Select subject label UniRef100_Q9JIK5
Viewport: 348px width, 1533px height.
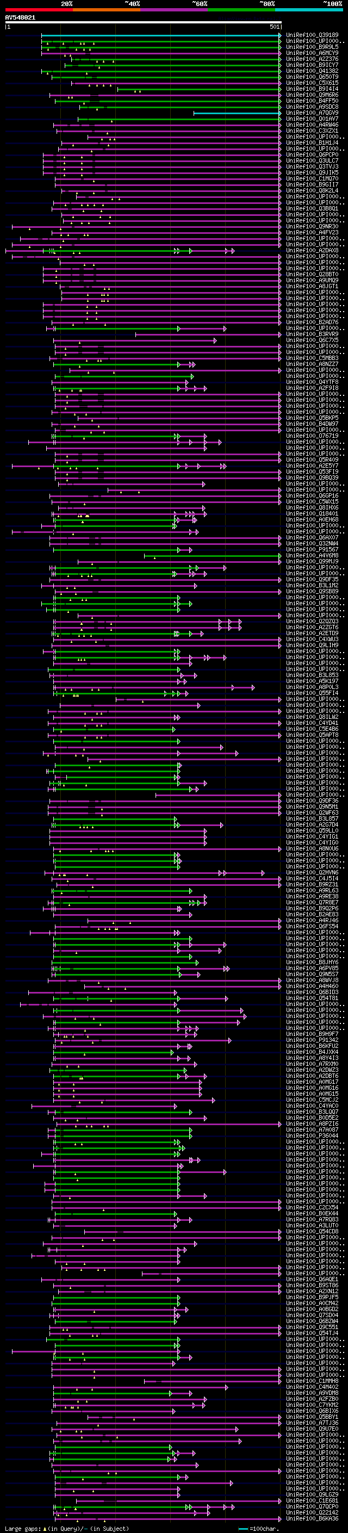coord(312,172)
